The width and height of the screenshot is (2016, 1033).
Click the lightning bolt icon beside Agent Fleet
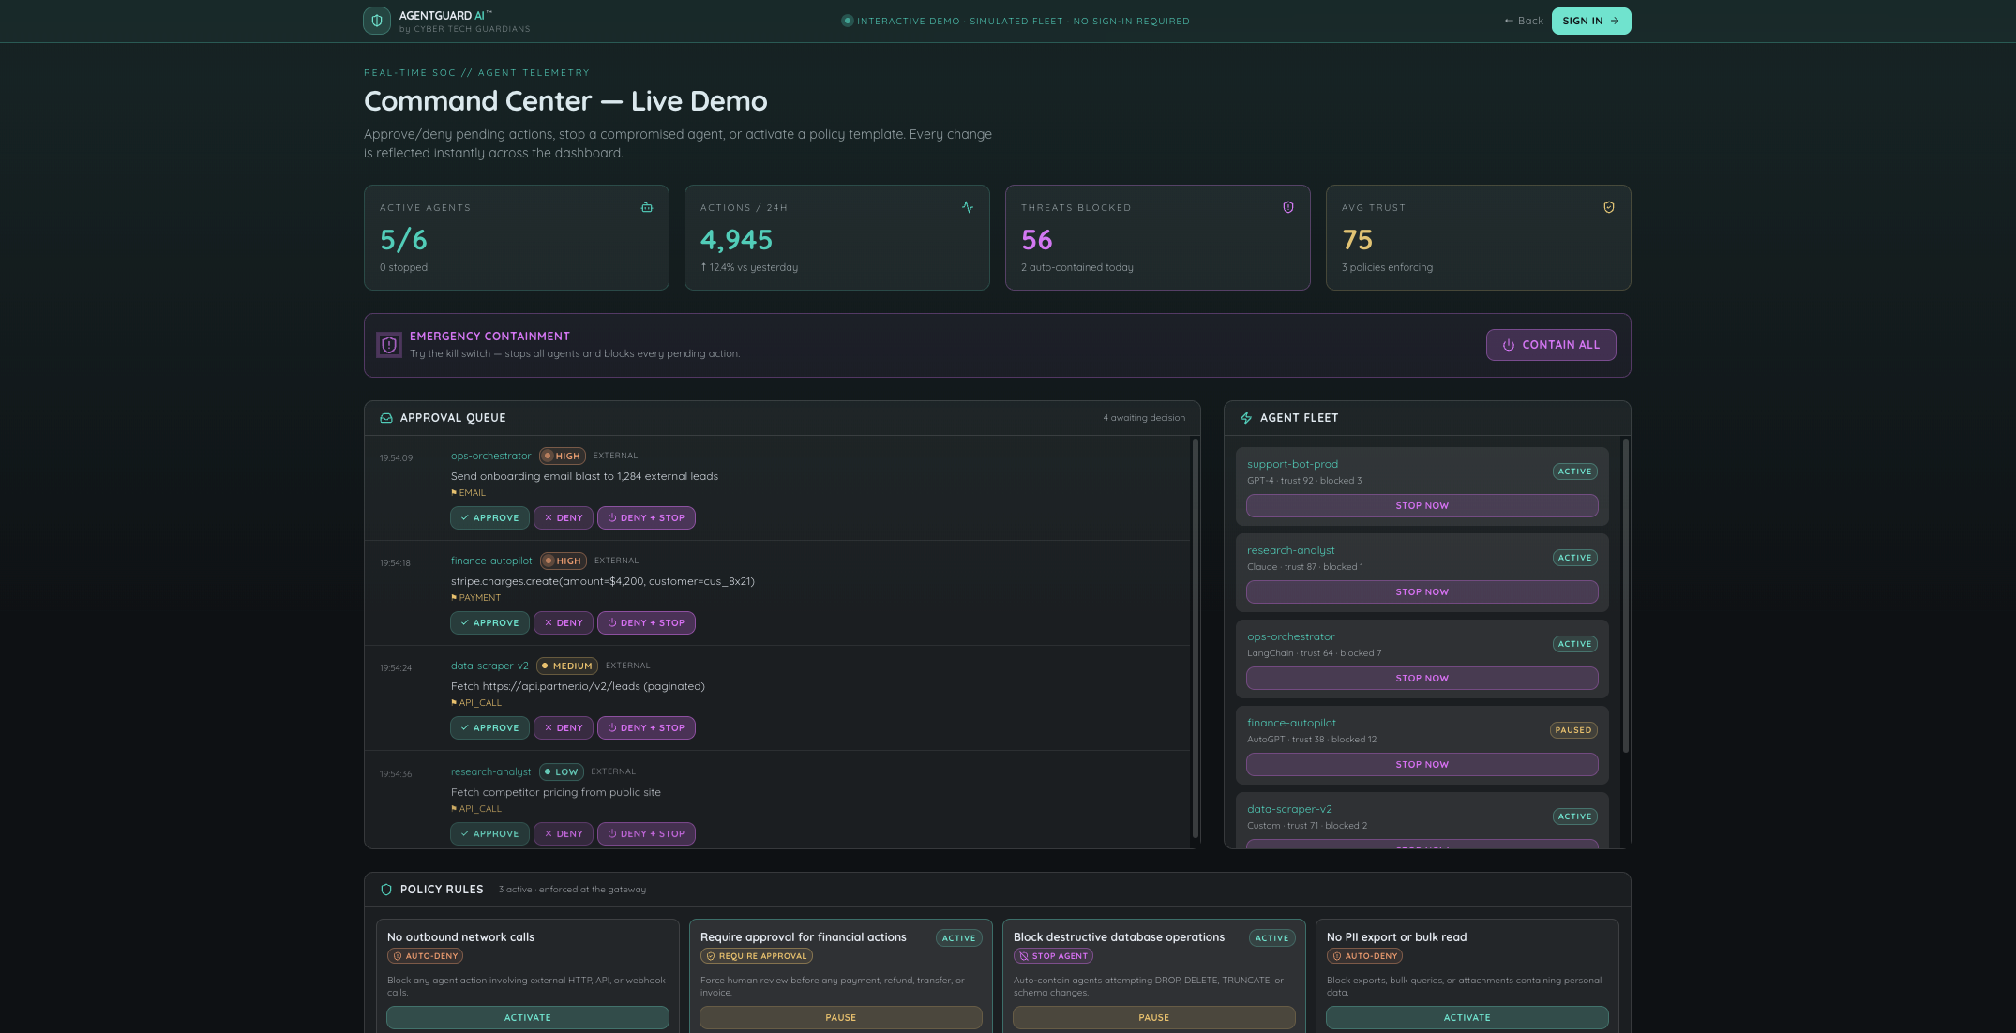(x=1246, y=418)
